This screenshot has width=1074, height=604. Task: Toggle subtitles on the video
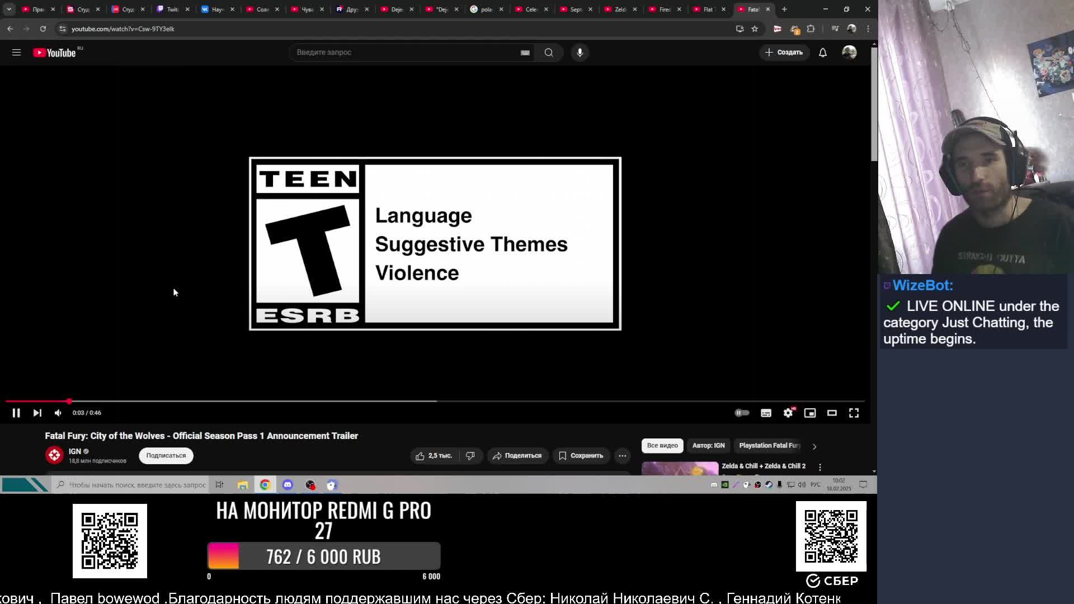click(766, 413)
